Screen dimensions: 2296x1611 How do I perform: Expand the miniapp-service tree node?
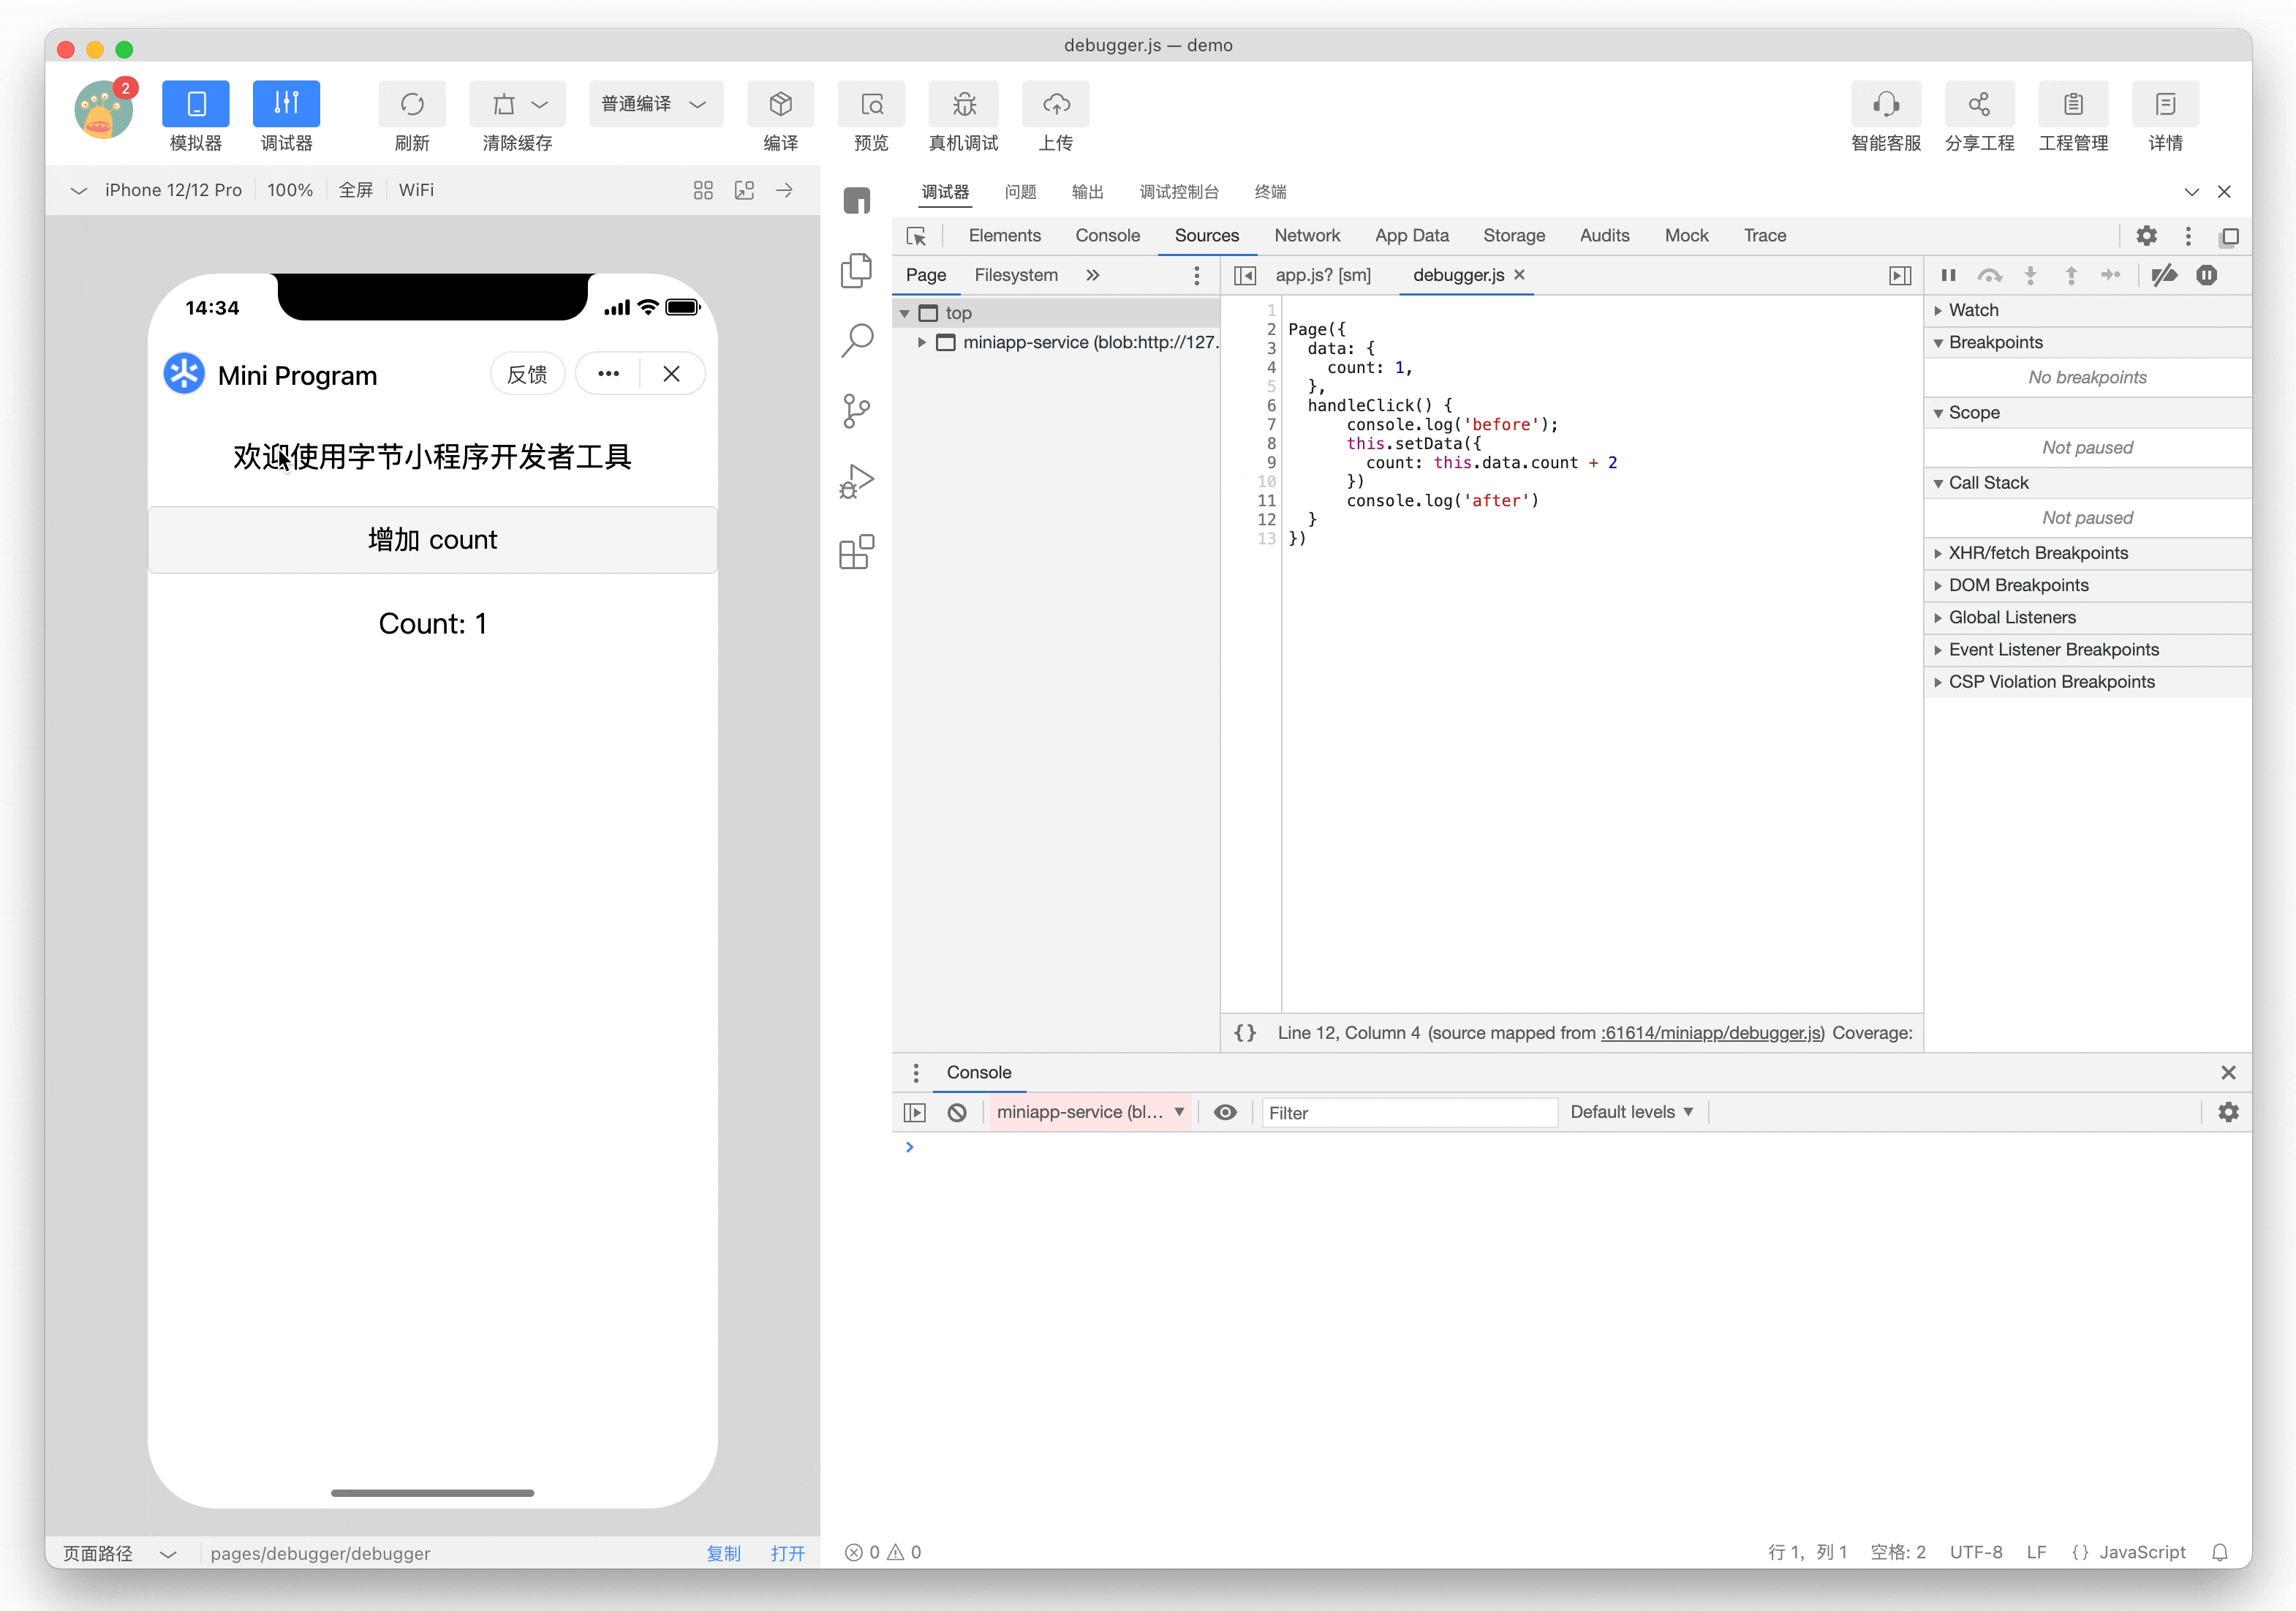921,342
